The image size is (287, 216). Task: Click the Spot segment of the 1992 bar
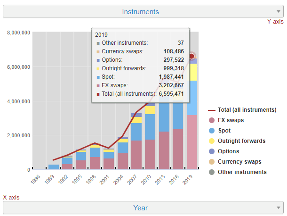coord(67,161)
